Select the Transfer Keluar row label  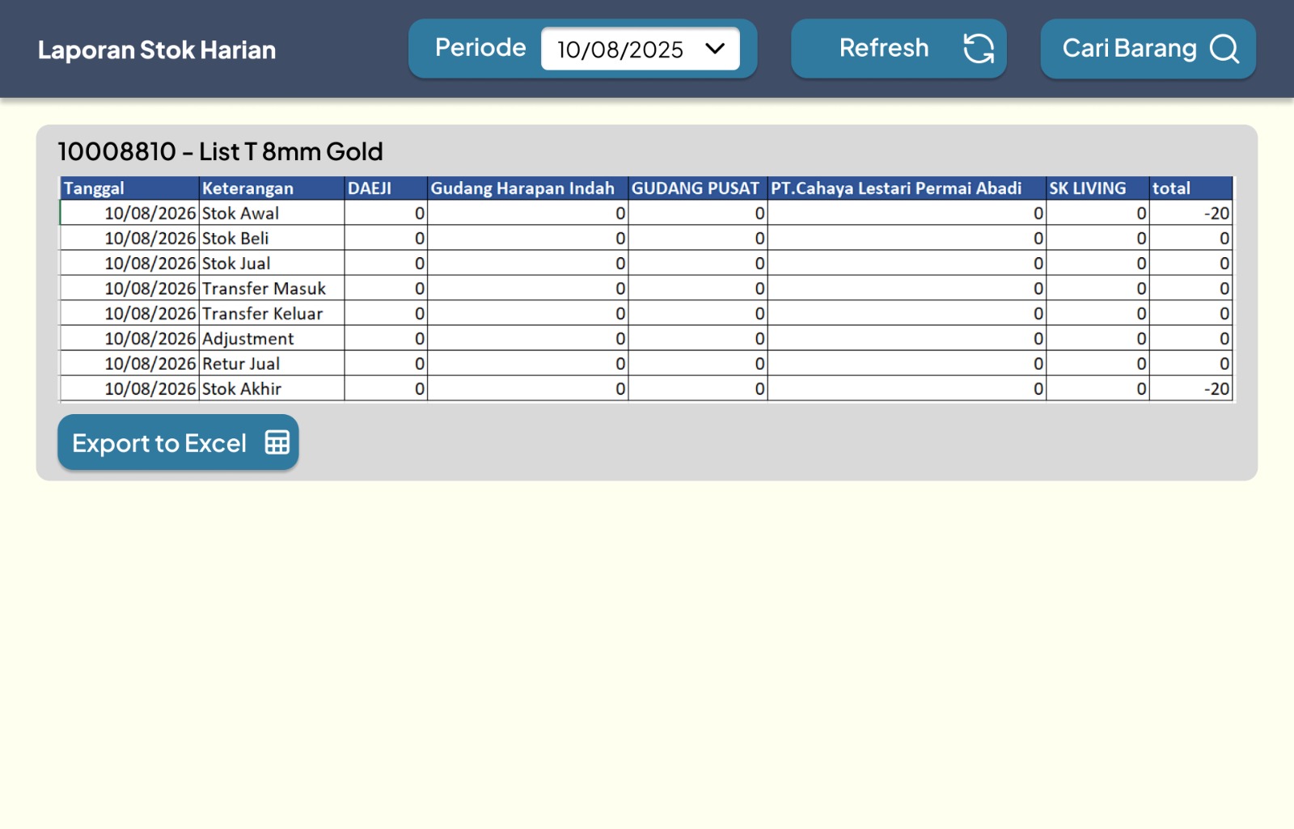tap(262, 314)
